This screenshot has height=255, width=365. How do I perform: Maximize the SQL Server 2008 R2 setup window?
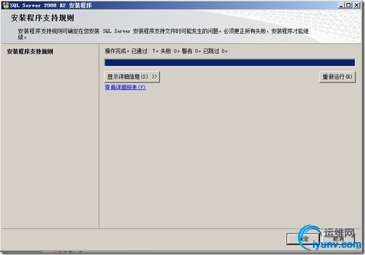tap(349, 5)
